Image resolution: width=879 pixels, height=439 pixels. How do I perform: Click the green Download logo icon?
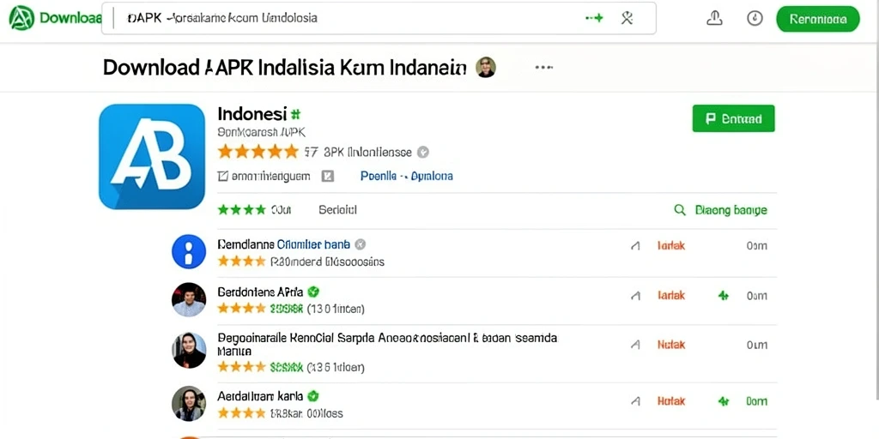click(x=21, y=18)
